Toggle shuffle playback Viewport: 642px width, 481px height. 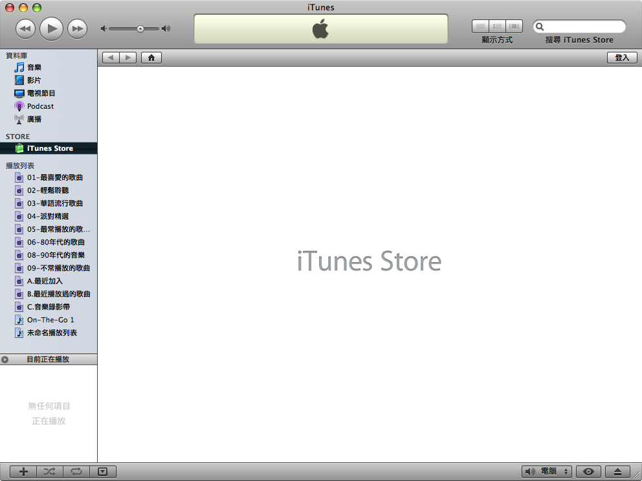(50, 471)
